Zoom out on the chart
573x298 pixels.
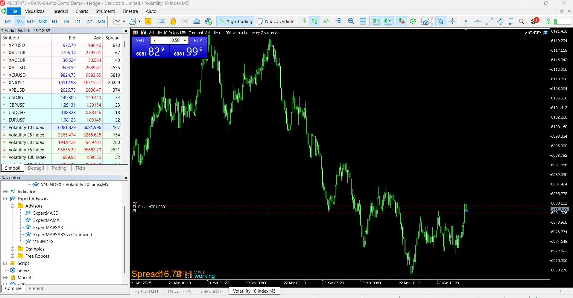tap(351, 21)
